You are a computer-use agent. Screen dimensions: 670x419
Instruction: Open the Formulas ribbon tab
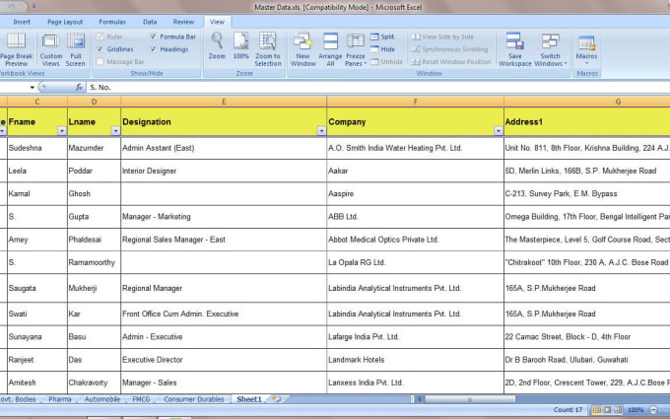112,22
